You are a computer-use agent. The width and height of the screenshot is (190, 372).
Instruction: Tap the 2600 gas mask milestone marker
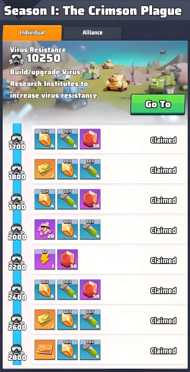[x=17, y=322]
